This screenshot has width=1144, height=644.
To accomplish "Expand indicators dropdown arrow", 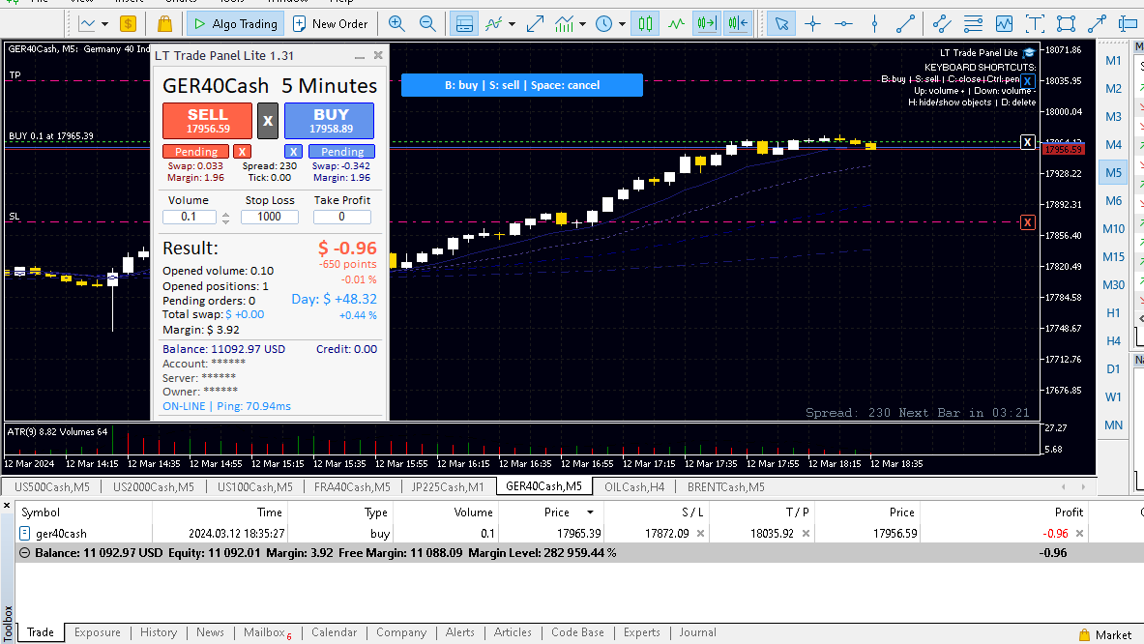I will coord(513,24).
